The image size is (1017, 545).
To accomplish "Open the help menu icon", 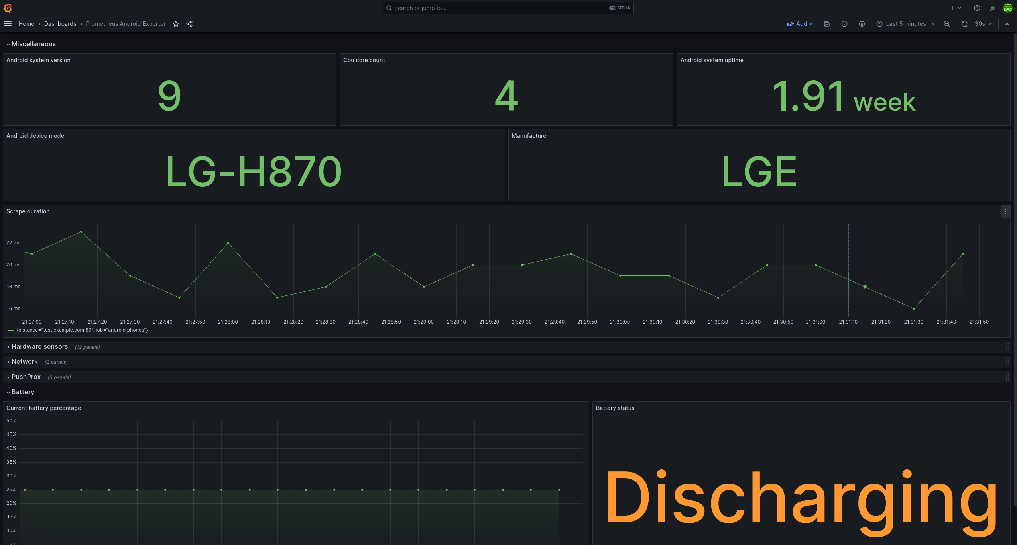I will (977, 8).
